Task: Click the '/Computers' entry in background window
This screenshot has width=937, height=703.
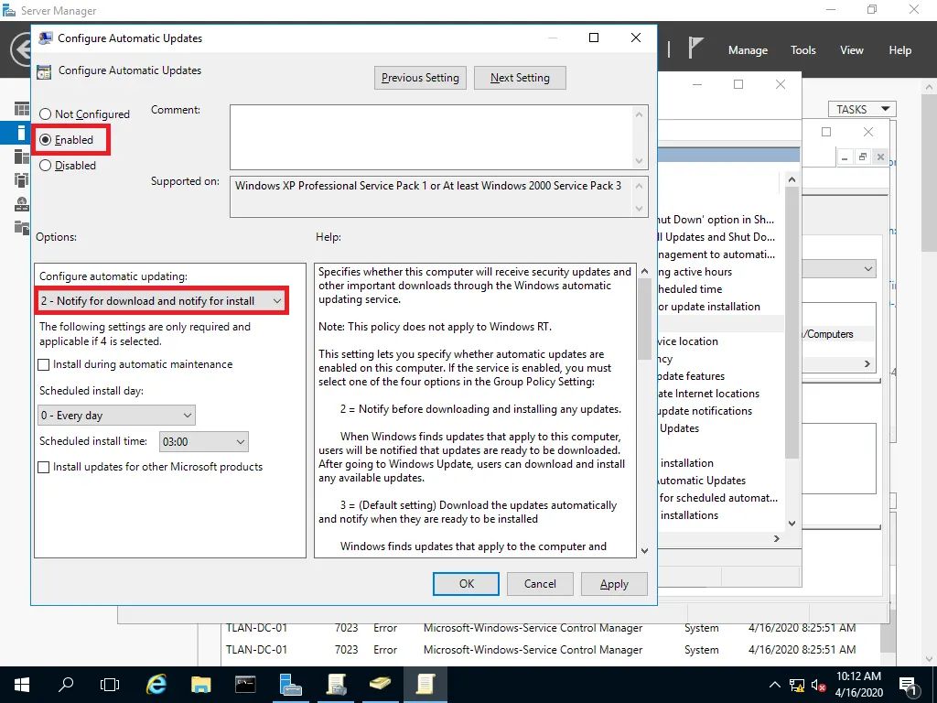Action: (x=829, y=334)
